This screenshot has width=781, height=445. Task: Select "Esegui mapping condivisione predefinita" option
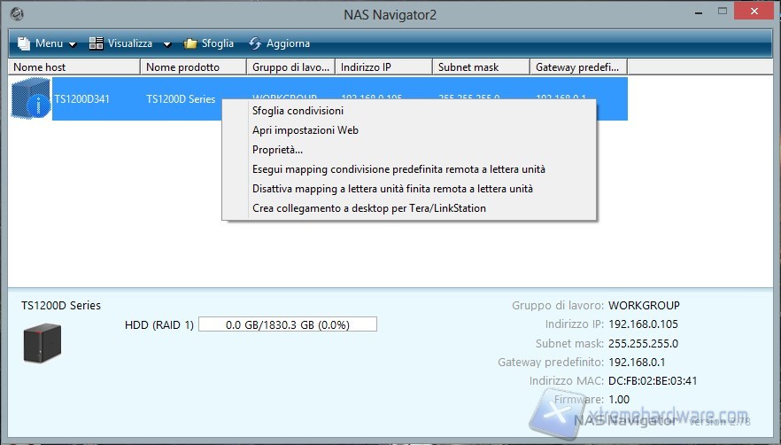(x=398, y=169)
